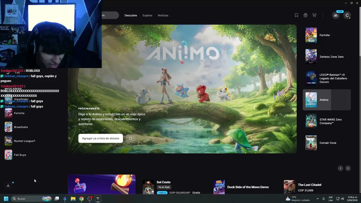Open the wishlist bookmark icon in header
Screen dimensions: 361x203
pyautogui.click(x=296, y=15)
